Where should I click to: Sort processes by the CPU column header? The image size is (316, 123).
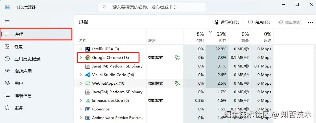coord(195,37)
